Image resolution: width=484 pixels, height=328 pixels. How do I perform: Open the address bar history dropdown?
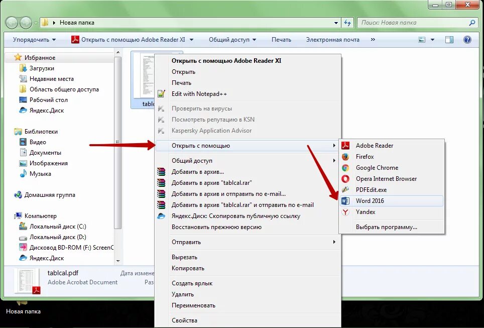click(x=336, y=23)
